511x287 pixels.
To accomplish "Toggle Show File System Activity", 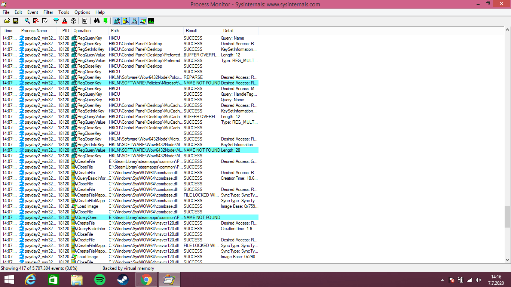I will tap(125, 21).
